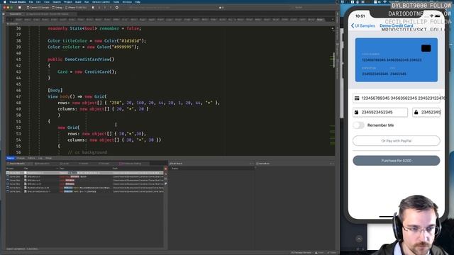
Task: Tap the expiration date input field in simulator
Action: 380,112
